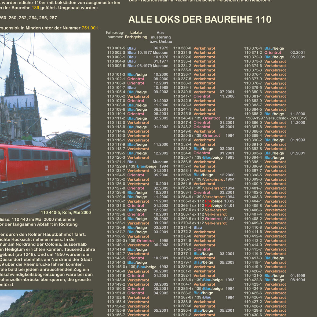Screen dimensions: 317x317
Task: Select the 110 230-0 Verkehrsrot entry
Action: [x=194, y=48]
